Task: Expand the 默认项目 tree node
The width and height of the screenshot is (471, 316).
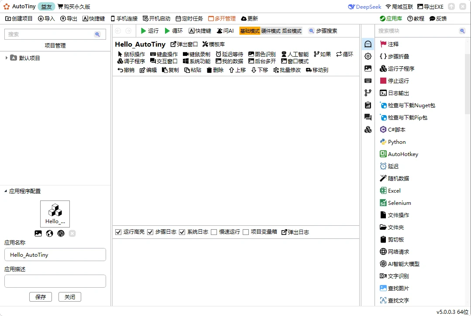Action: (x=7, y=58)
